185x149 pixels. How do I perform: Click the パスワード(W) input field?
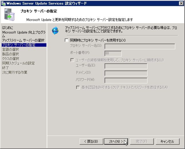pyautogui.click(x=126, y=81)
